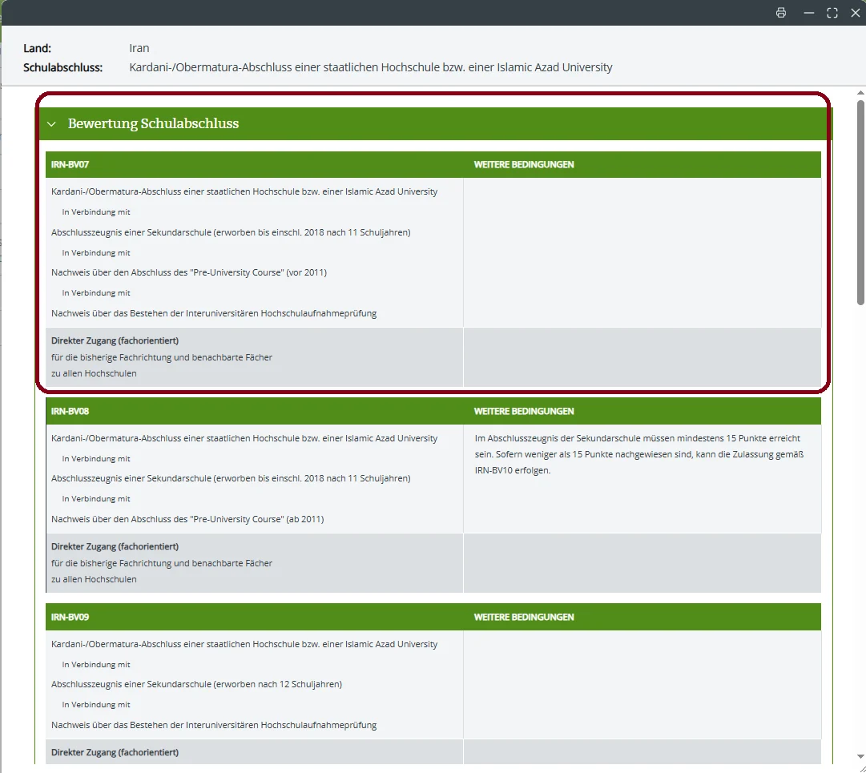This screenshot has height=773, width=866.
Task: Click Sekundarschule 11 Schuljahren line in IRN-BV07
Action: click(231, 232)
